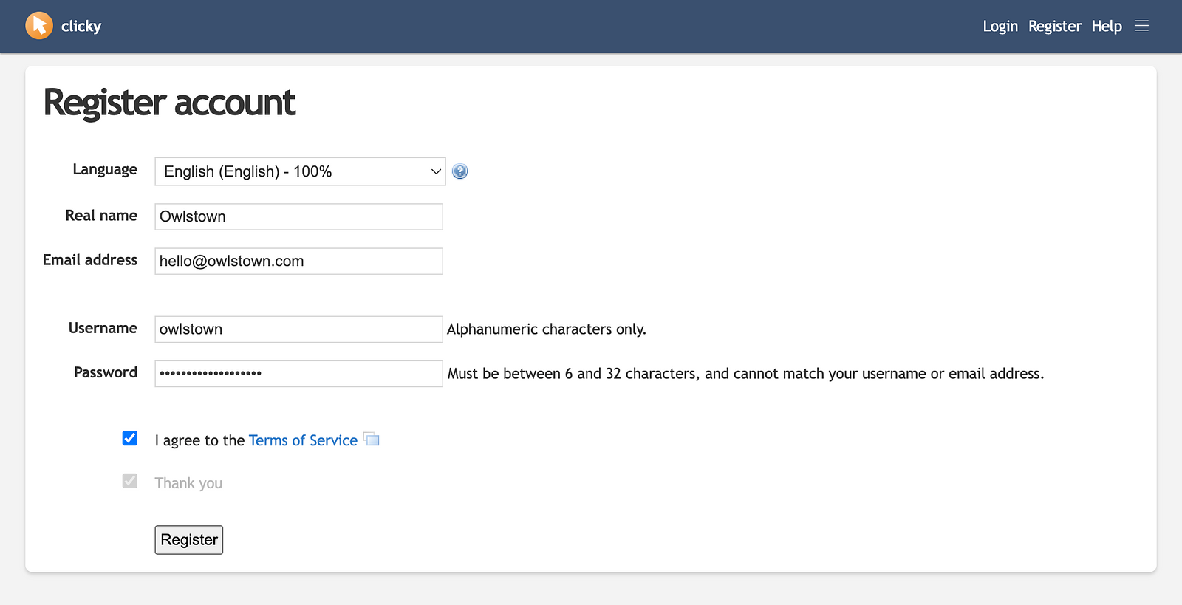Click the greyed-out Thank you checkbox

[130, 481]
